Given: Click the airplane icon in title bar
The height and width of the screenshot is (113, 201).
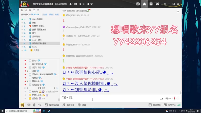Looking at the screenshot, I should point(84,4).
